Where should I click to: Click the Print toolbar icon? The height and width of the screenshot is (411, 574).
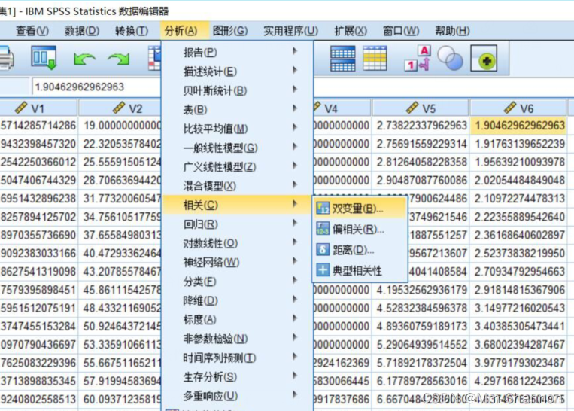5,57
